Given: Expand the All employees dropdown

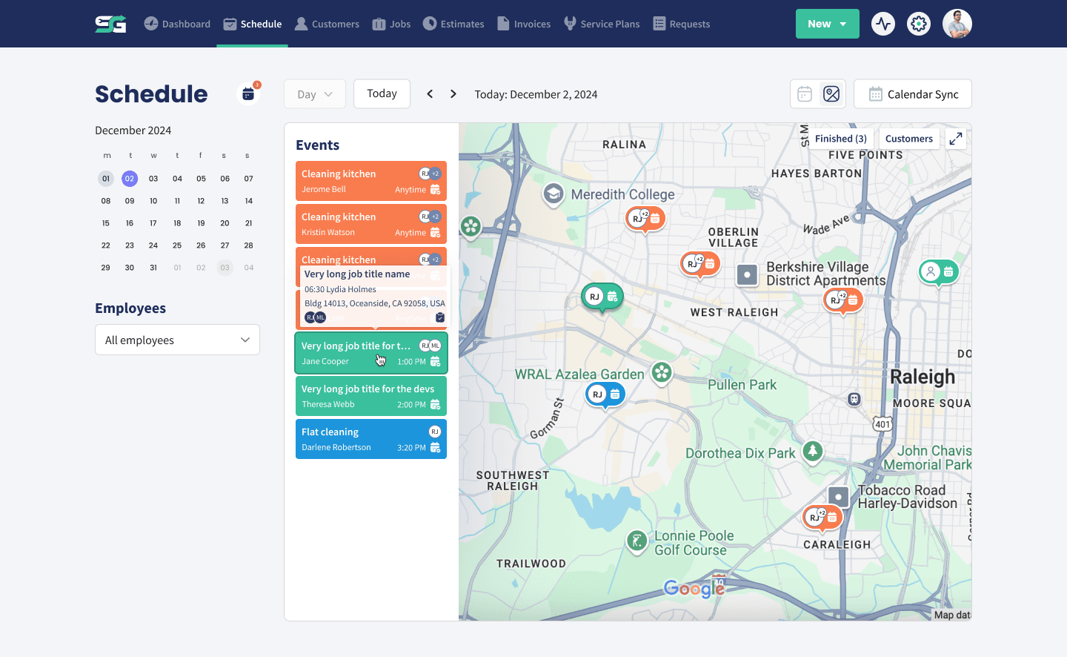Looking at the screenshot, I should pos(177,340).
